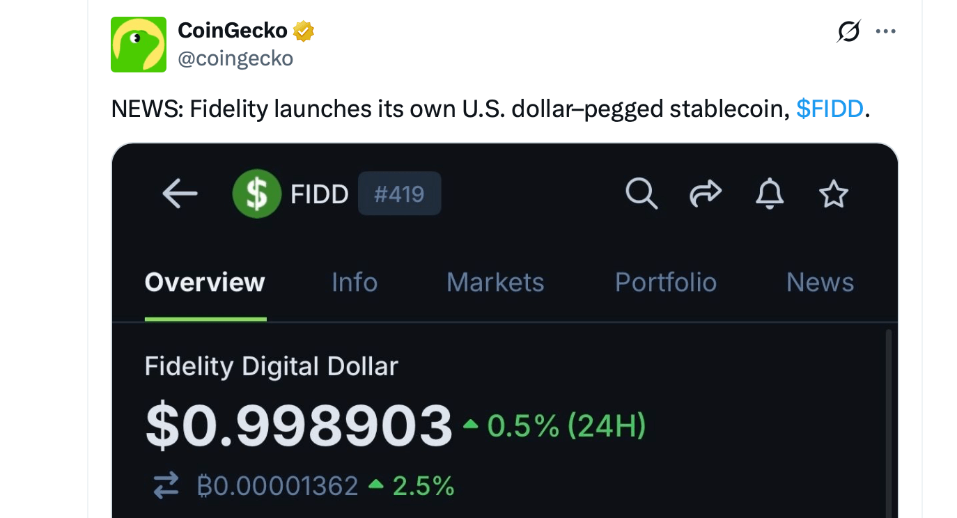This screenshot has height=518, width=957.
Task: Tap the notification bell for FIDD alerts
Action: coord(770,194)
